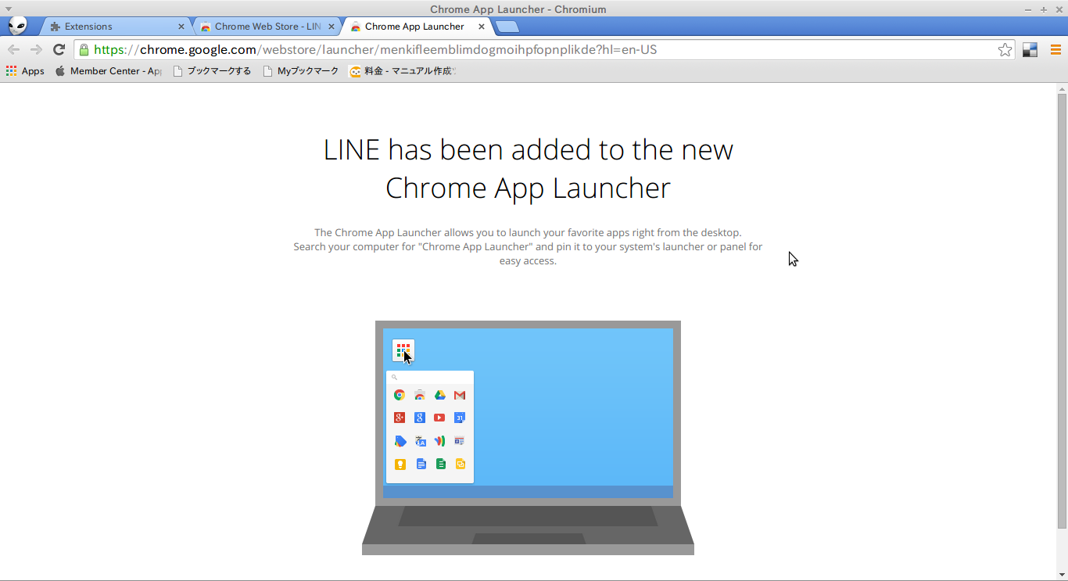Click the 'LINE has been added' heading
1068x581 pixels.
[529, 169]
